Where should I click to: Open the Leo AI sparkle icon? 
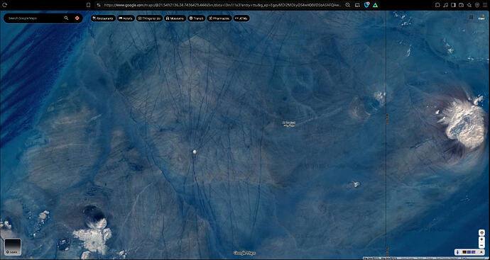pos(469,5)
